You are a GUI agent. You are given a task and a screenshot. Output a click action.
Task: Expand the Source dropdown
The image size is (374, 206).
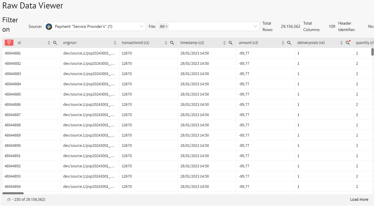[142, 26]
